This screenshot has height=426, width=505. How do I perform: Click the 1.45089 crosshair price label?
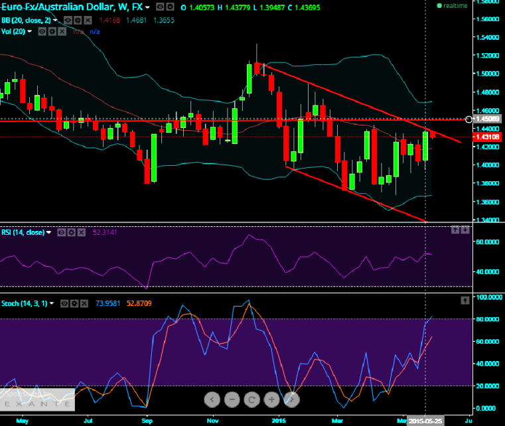(x=488, y=119)
